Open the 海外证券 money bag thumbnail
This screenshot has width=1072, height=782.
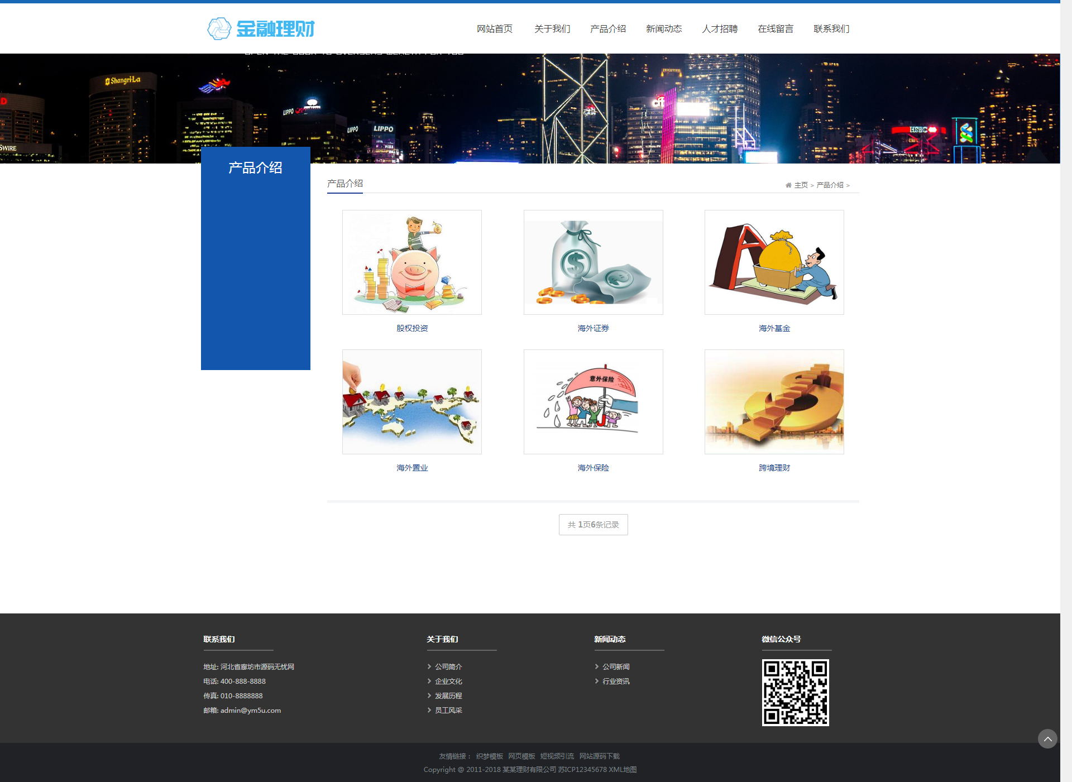(x=593, y=262)
